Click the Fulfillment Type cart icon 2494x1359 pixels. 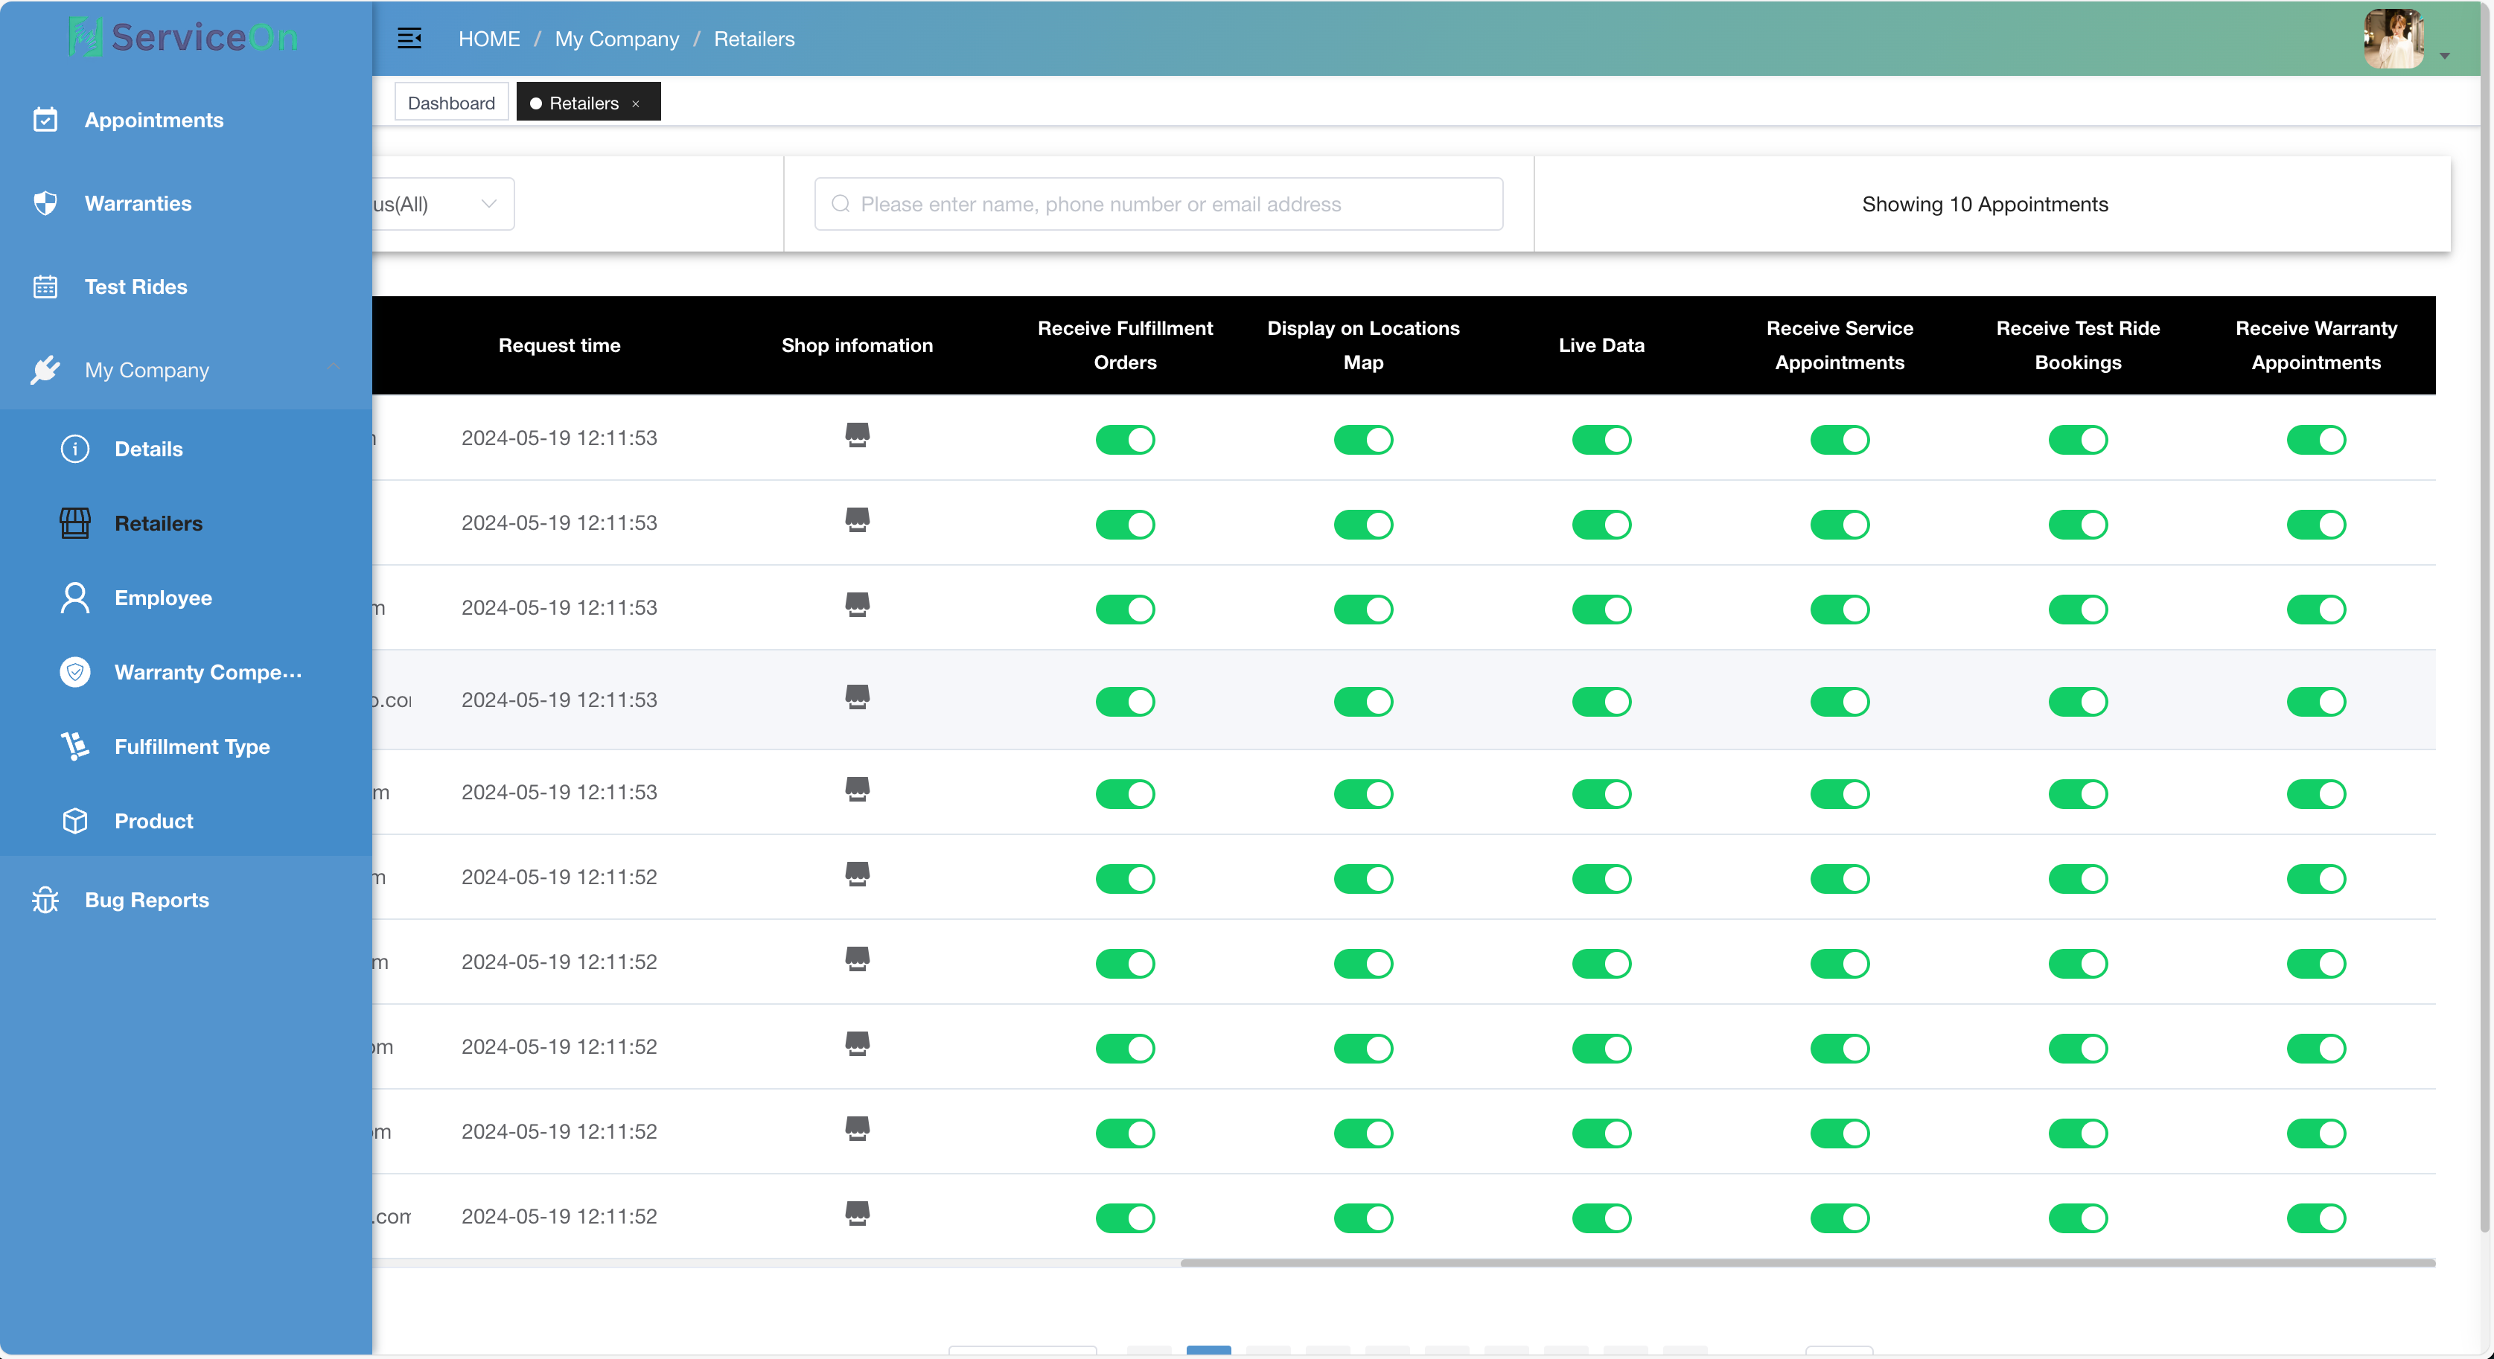(74, 746)
